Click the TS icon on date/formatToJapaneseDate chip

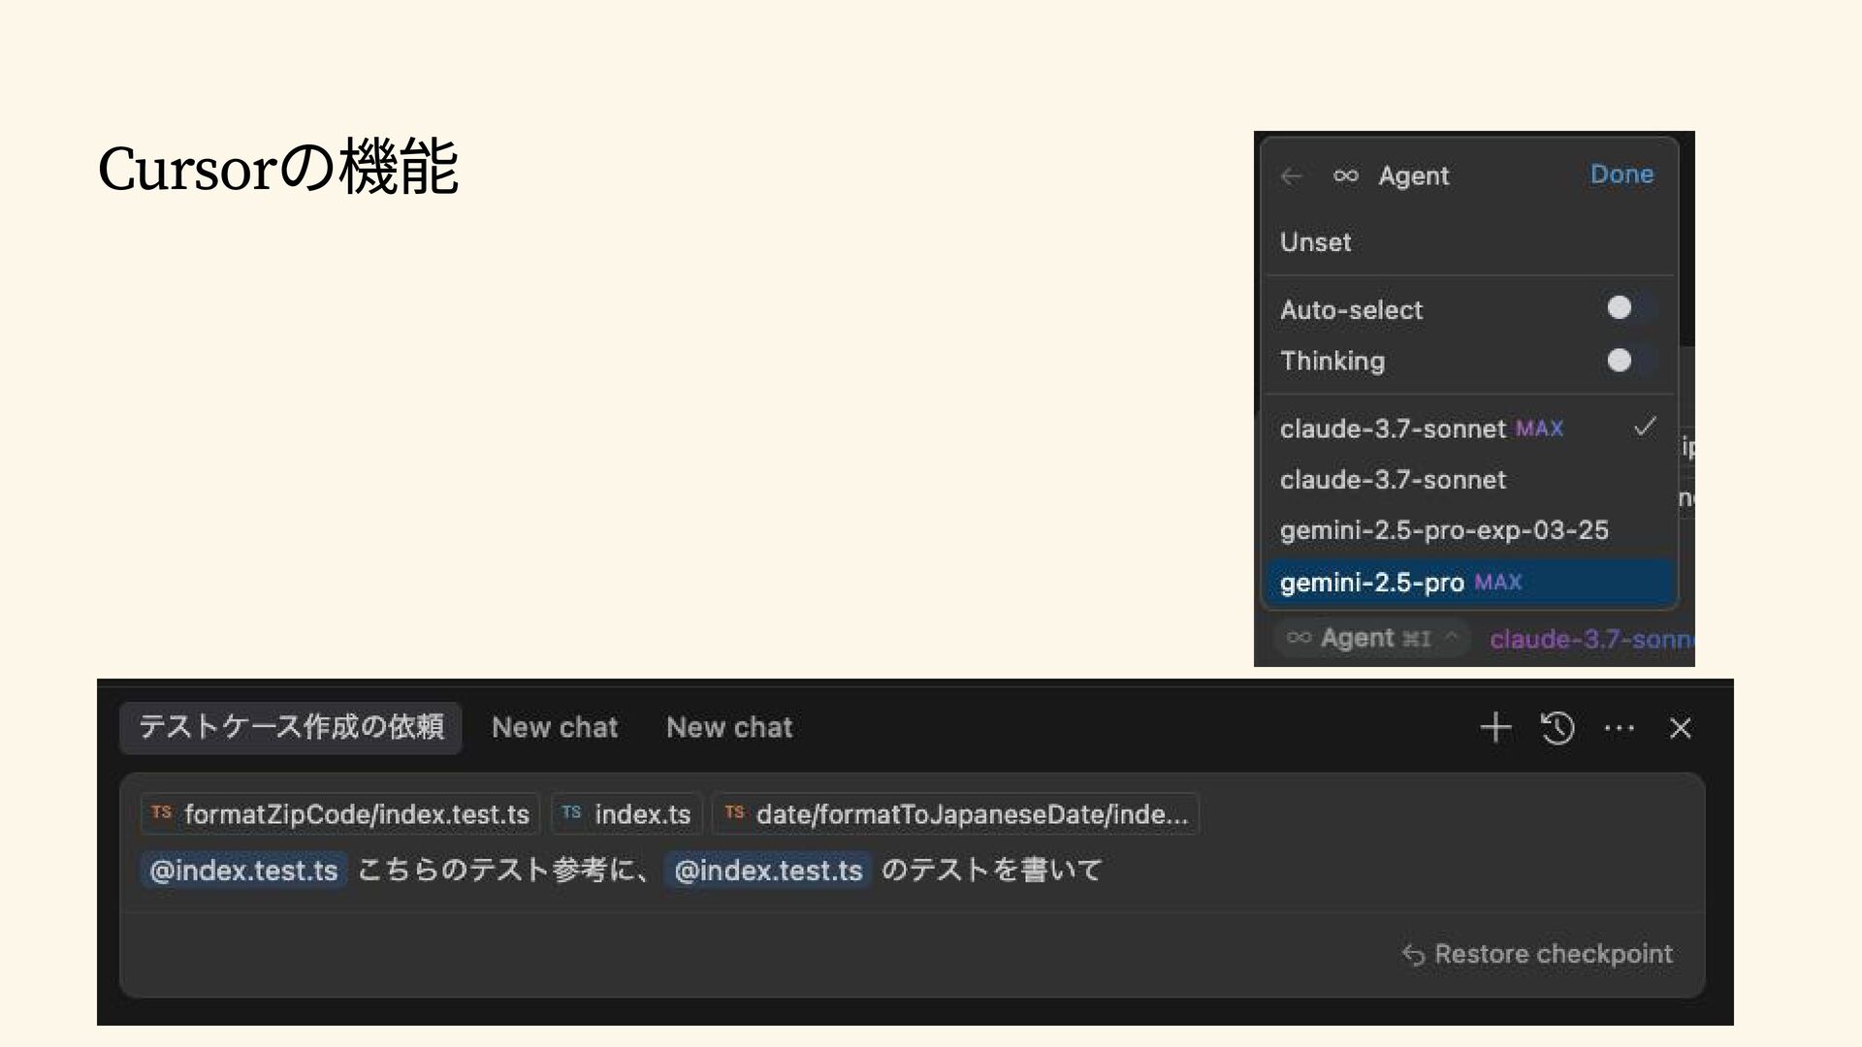[x=734, y=812]
